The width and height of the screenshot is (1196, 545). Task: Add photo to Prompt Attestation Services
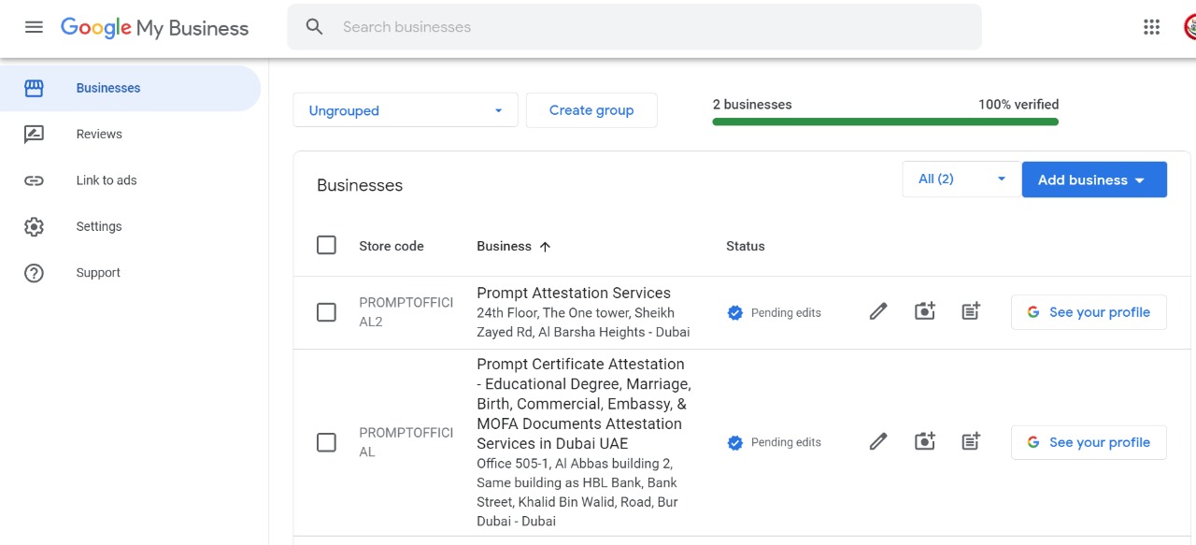[925, 311]
